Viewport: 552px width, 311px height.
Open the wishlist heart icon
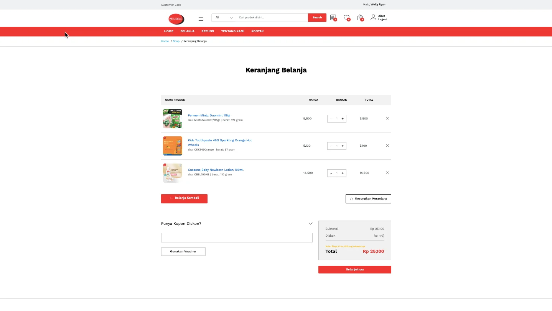point(346,18)
